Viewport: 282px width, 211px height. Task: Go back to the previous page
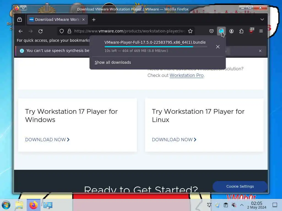click(x=21, y=31)
